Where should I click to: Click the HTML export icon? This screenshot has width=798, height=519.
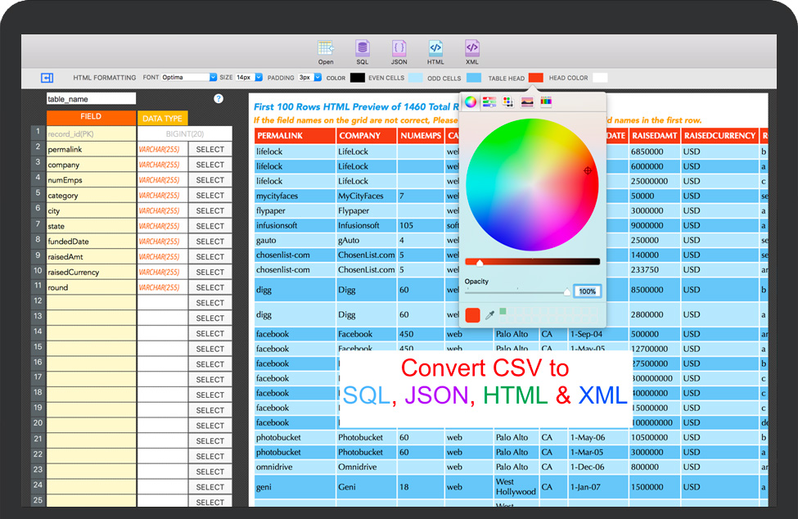[x=435, y=48]
